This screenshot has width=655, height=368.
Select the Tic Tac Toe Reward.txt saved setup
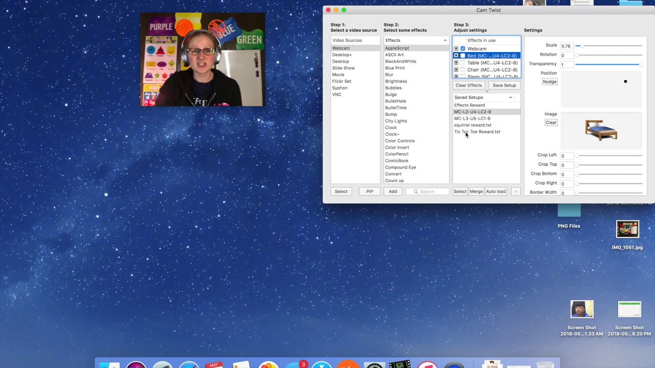487,132
